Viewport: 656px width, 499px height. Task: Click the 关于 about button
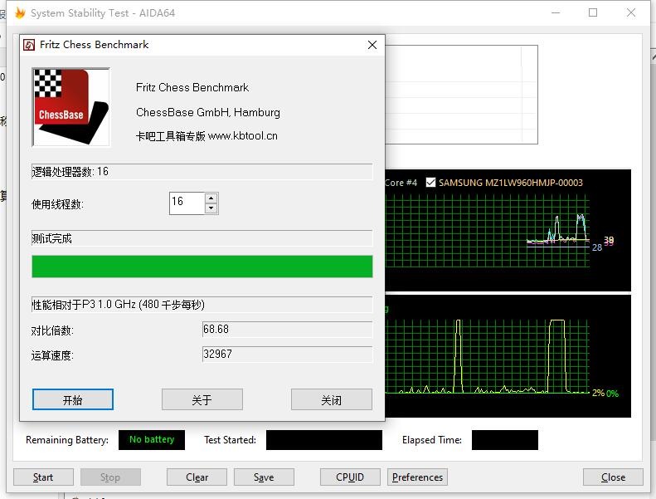202,399
